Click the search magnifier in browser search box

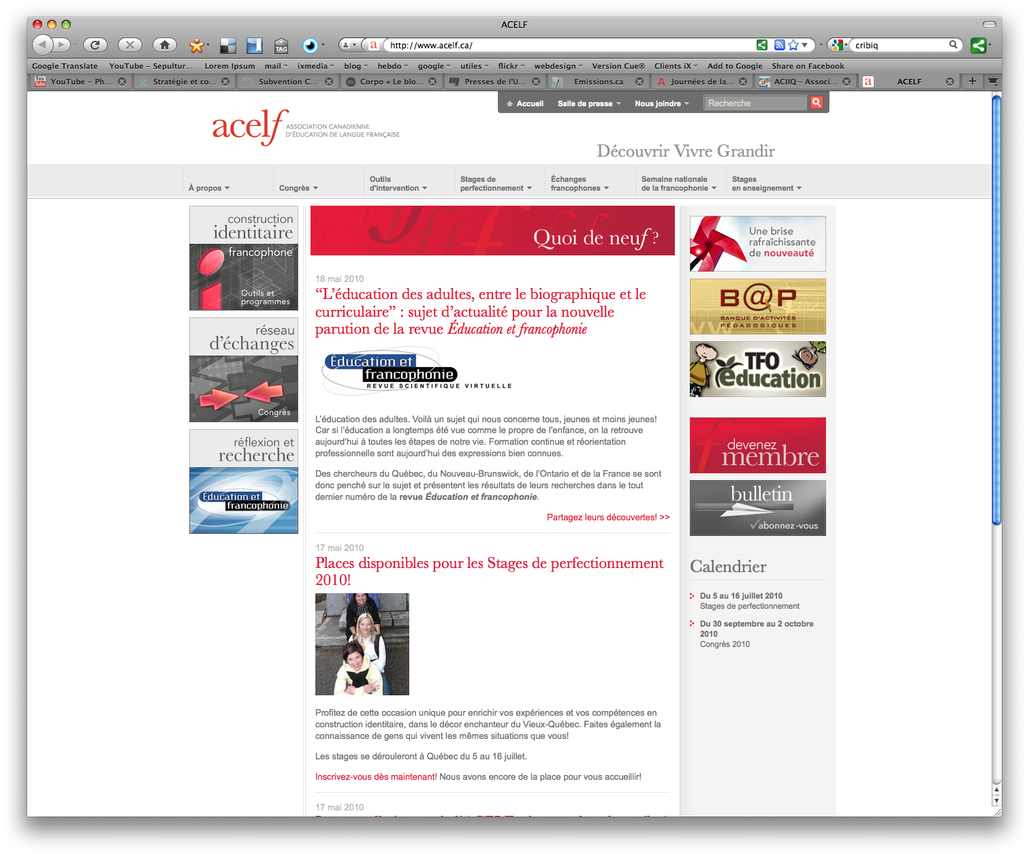tap(953, 45)
